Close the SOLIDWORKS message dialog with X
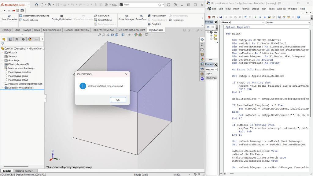Screen dimensions: 313x176 point(126,74)
